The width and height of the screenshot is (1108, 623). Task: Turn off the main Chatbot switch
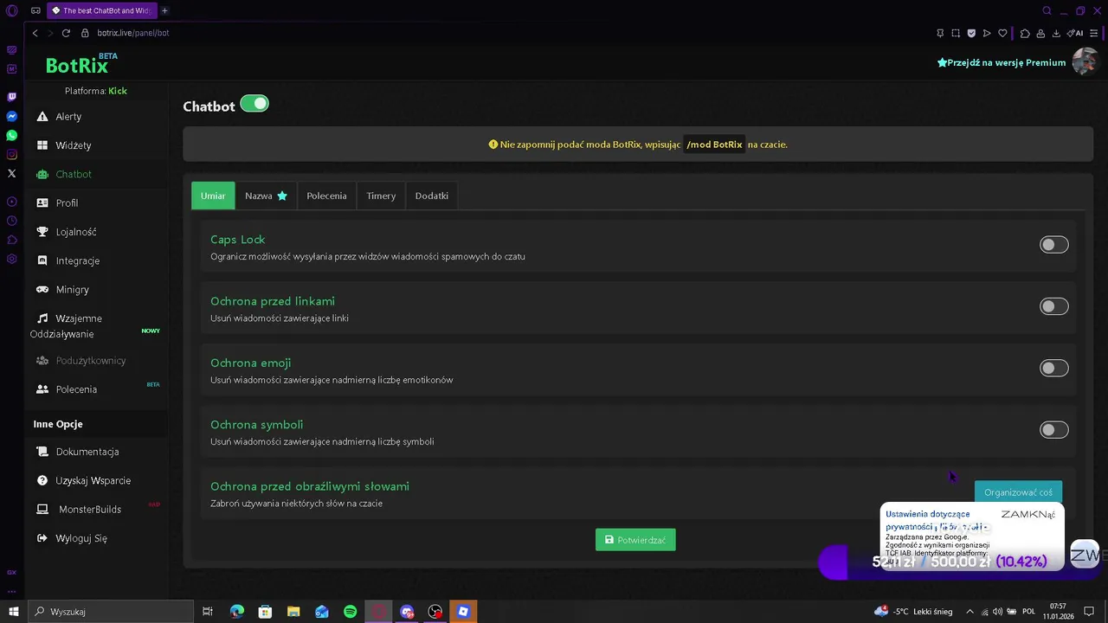[x=254, y=104]
